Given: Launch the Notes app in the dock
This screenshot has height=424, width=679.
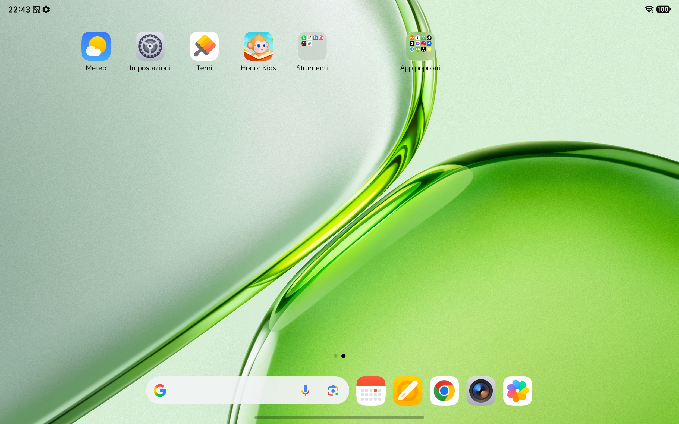Looking at the screenshot, I should 407,391.
